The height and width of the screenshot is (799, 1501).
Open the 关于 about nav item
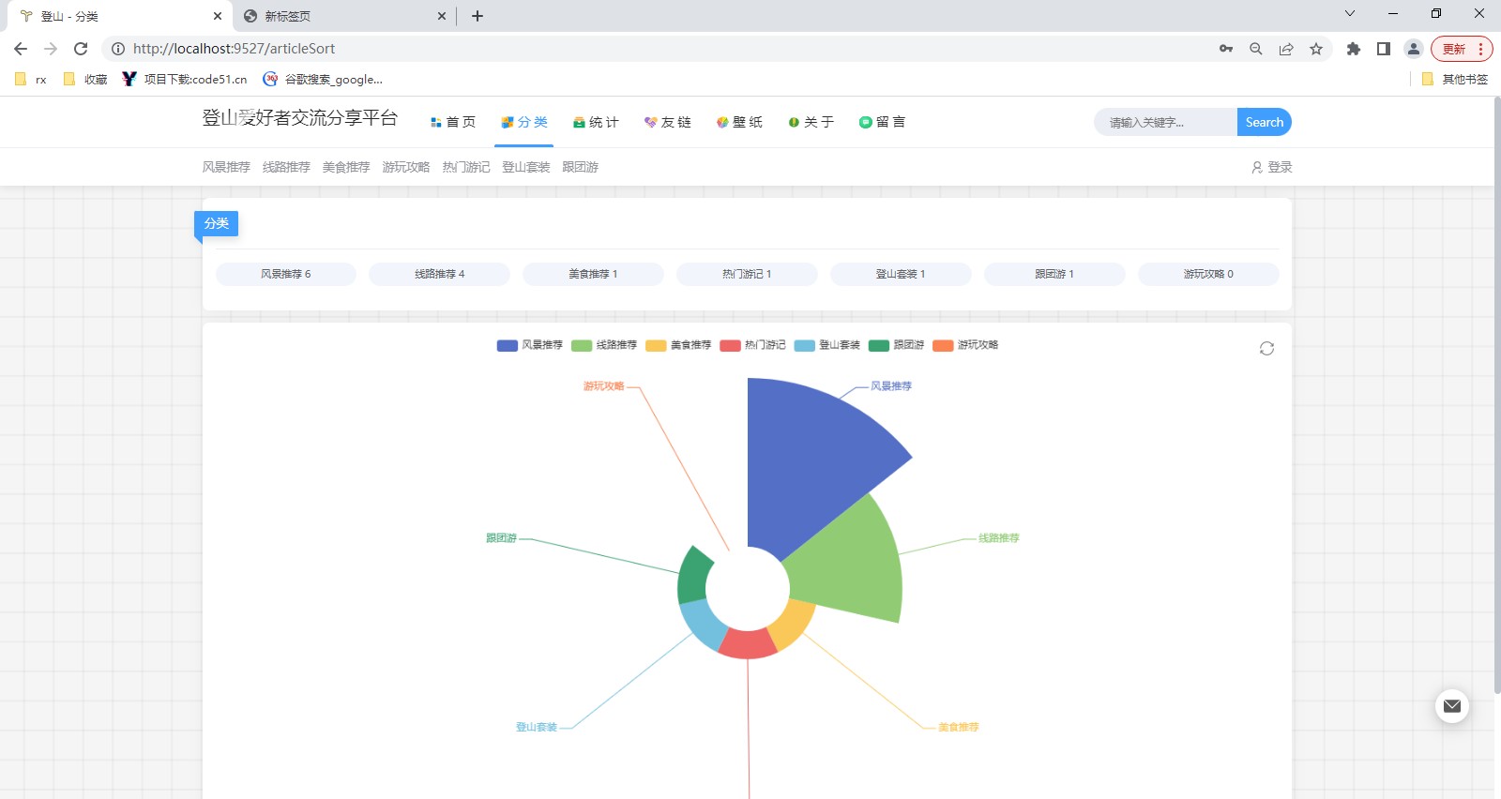pos(811,122)
